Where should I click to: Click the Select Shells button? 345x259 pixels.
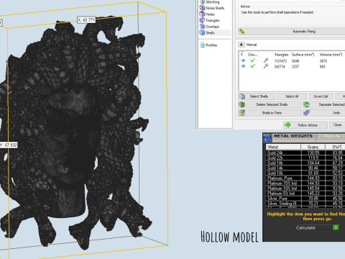click(257, 96)
